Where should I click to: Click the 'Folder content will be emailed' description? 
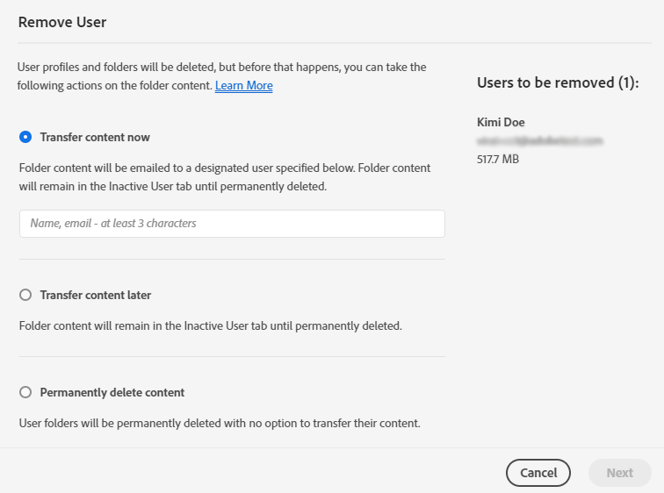click(225, 176)
